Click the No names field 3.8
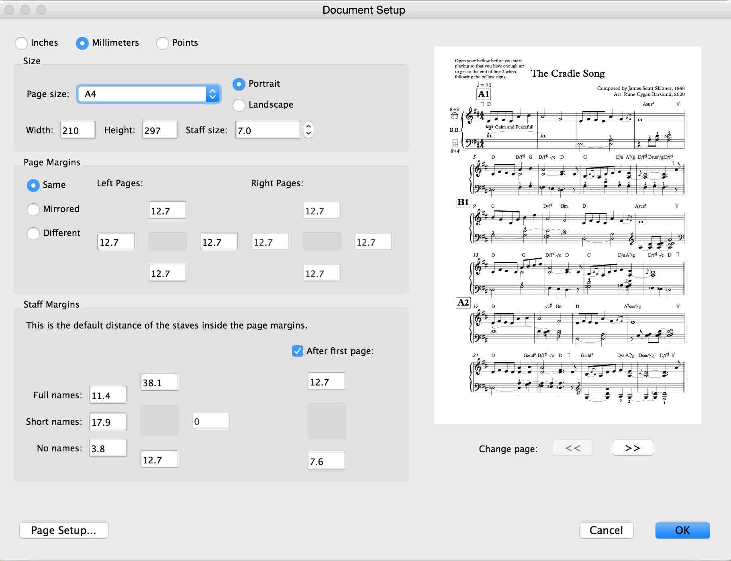The image size is (731, 561). (108, 448)
